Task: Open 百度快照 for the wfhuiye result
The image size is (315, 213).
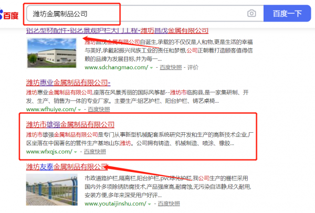Action: pyautogui.click(x=99, y=110)
